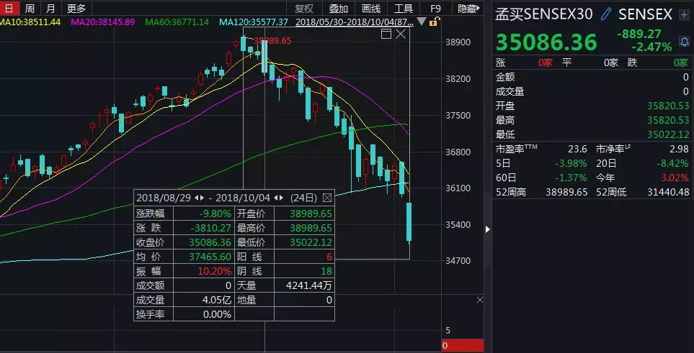This screenshot has height=353, width=694.
Task: Click the 均价 value 37465.60
Action: point(210,257)
